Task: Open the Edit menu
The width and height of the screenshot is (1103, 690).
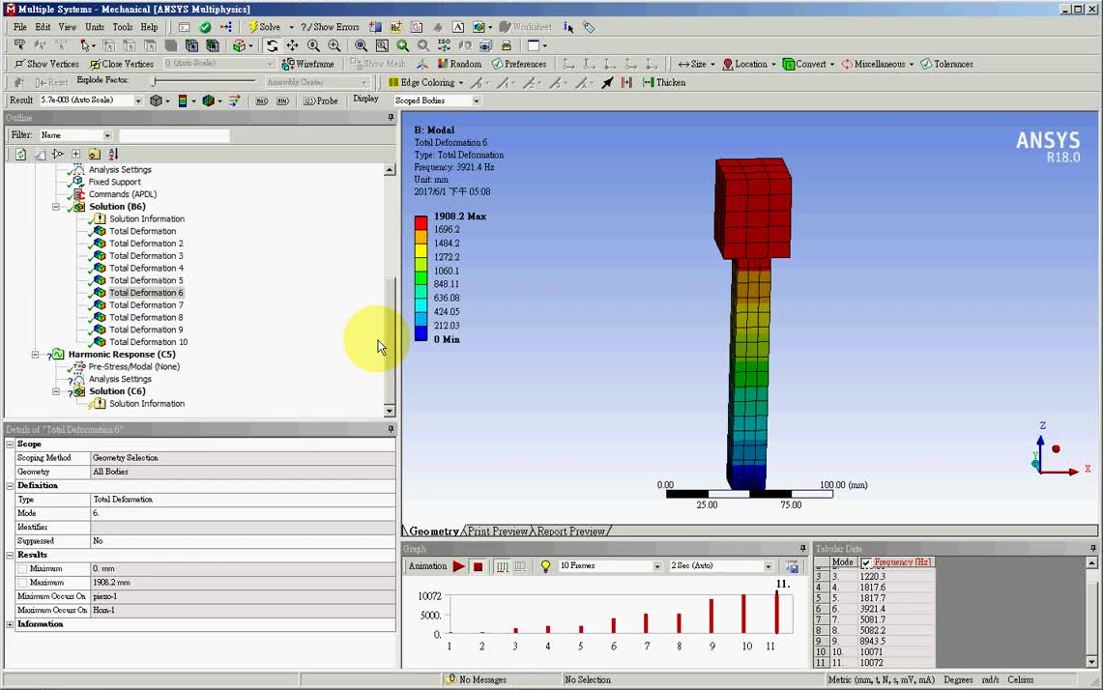Action: 43,27
